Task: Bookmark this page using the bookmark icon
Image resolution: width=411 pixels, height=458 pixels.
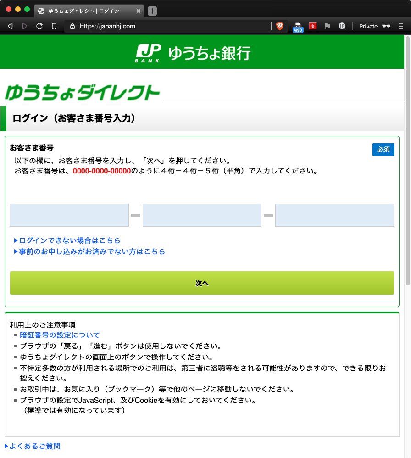Action: tap(54, 26)
